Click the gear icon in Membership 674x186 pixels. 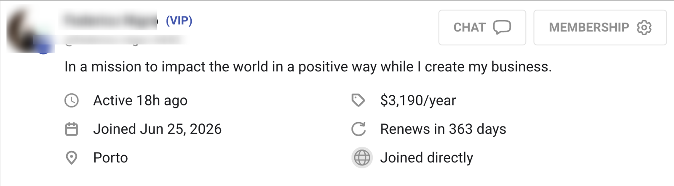click(644, 28)
